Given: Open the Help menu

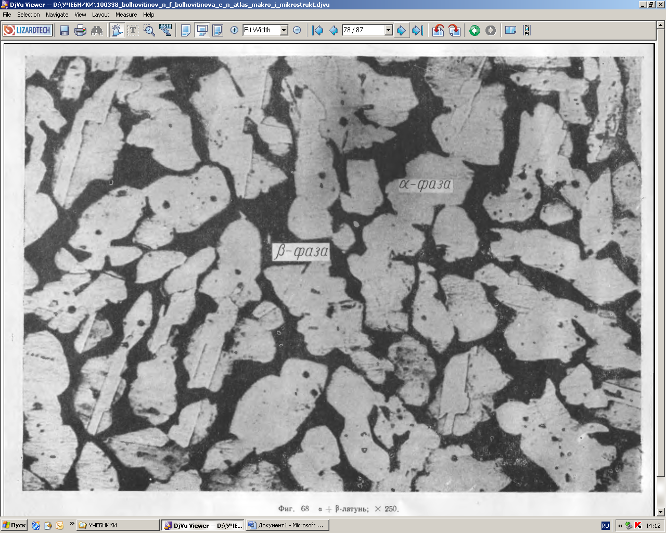Looking at the screenshot, I should pos(148,15).
